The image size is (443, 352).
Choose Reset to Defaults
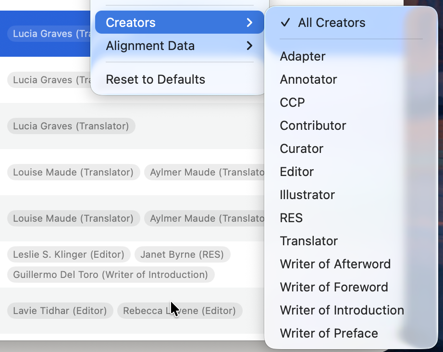tap(179, 79)
